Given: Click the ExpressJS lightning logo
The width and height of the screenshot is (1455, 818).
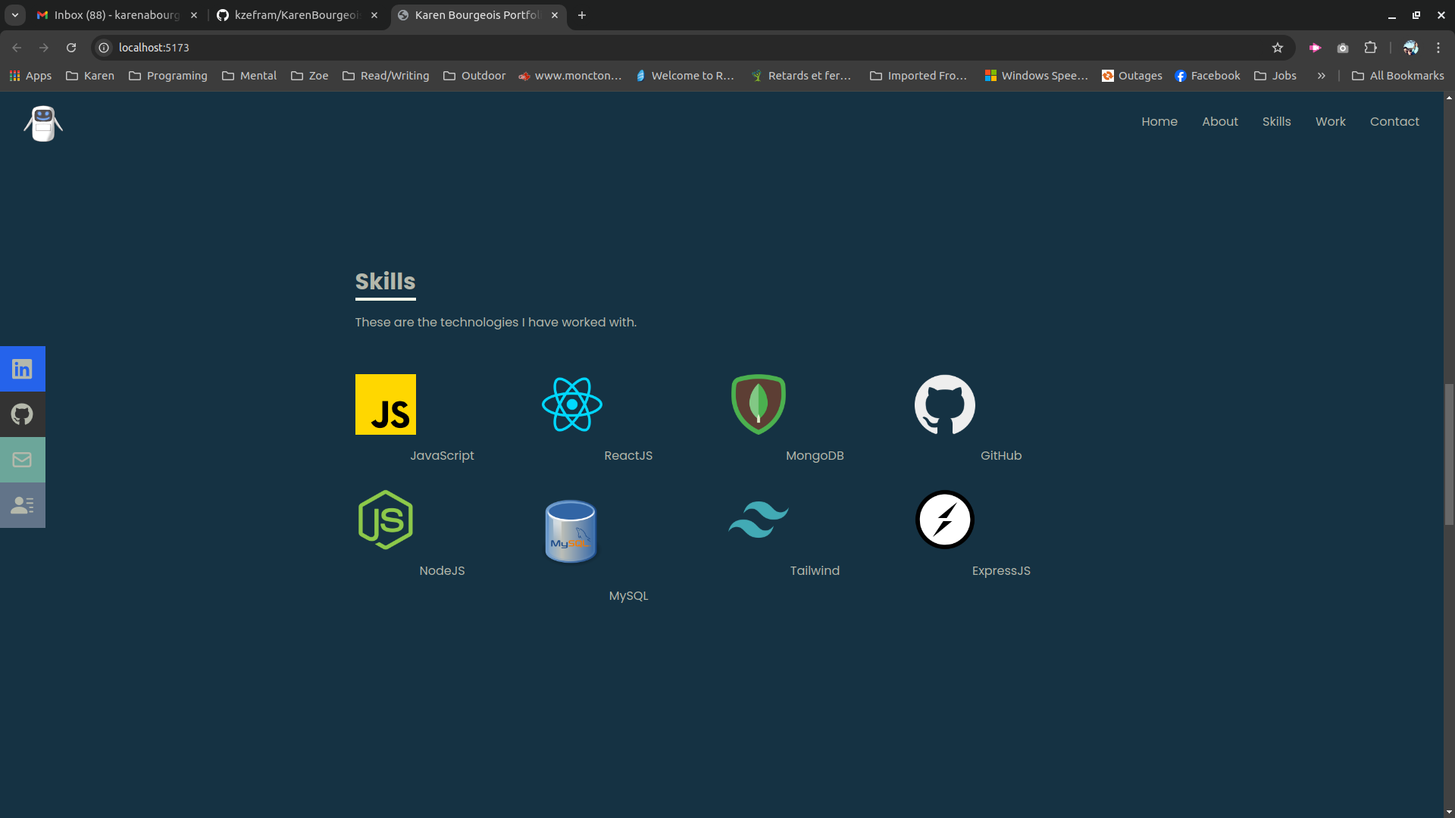Looking at the screenshot, I should click(x=945, y=520).
